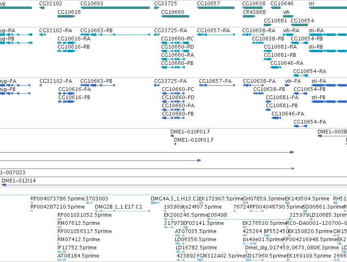Select the CG10660-PC protein
This screenshot has height=262, width=347.
[x=173, y=93]
